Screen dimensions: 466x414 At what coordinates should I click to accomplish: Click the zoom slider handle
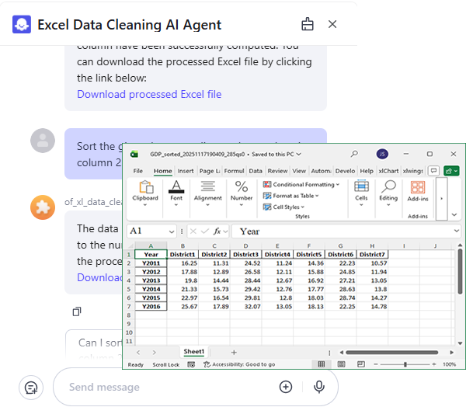(x=405, y=364)
